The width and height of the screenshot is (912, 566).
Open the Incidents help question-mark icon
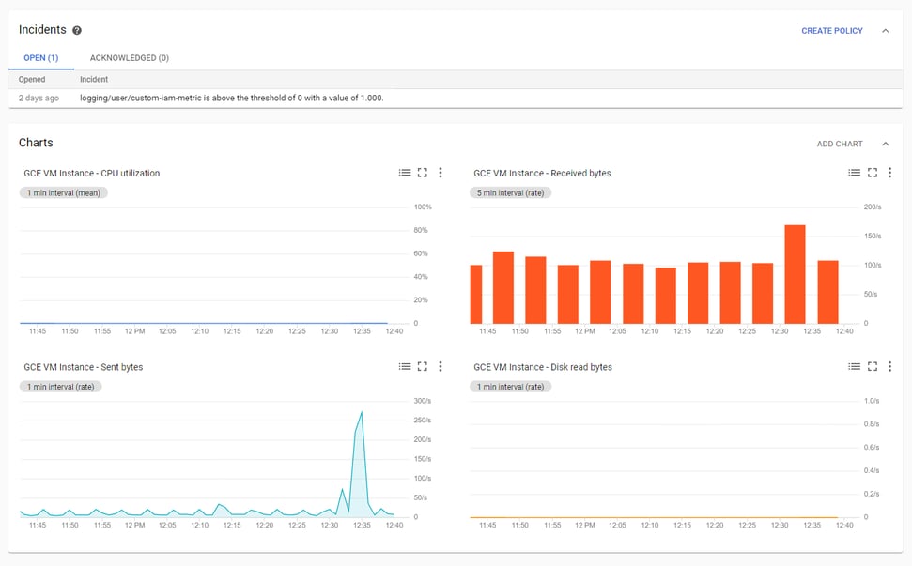(77, 30)
